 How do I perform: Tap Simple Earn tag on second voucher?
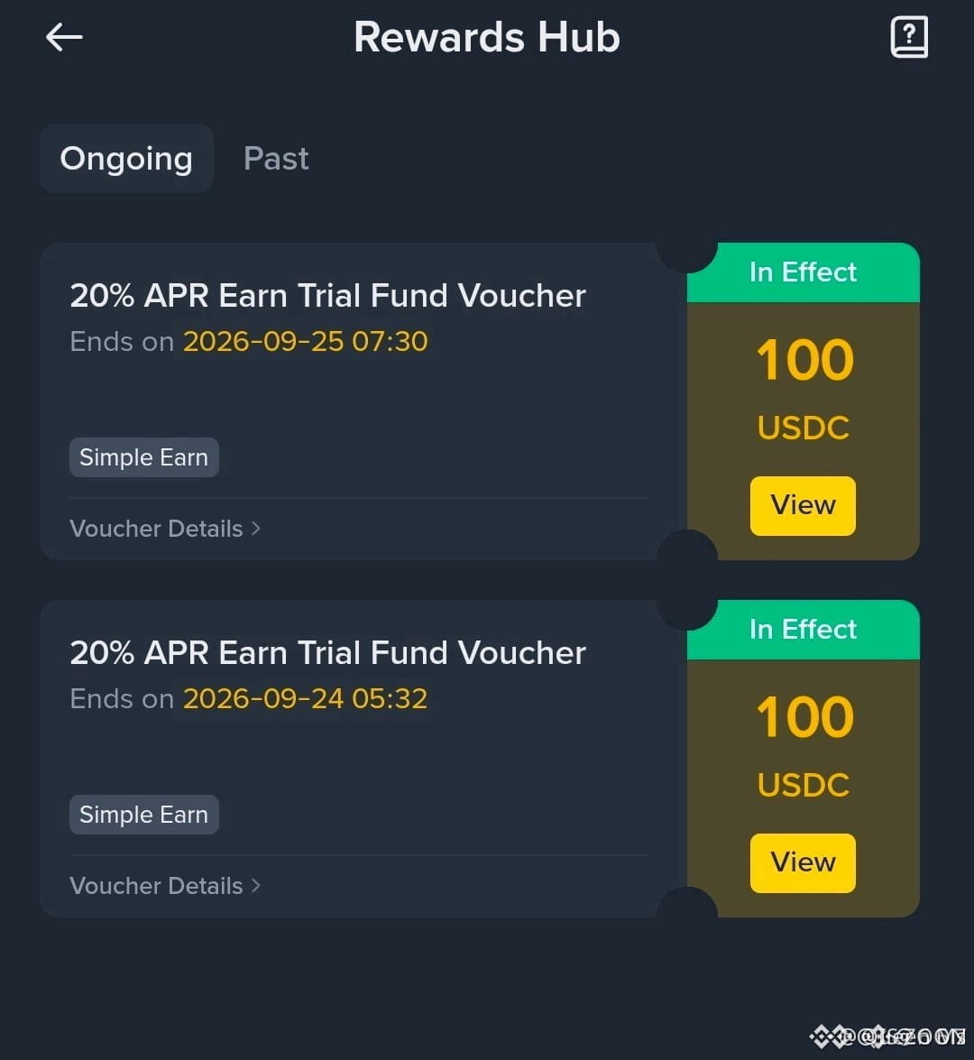click(144, 814)
